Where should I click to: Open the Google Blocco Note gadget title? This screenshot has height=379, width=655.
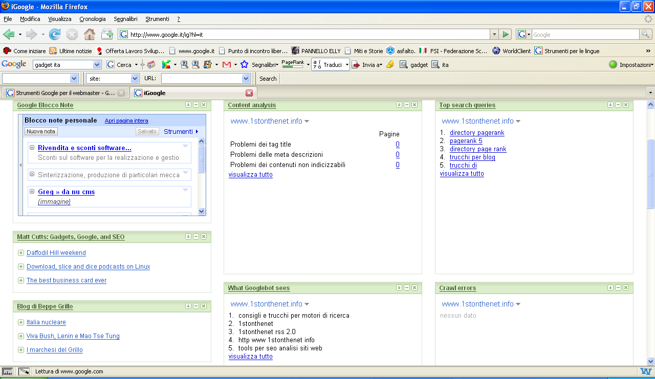[45, 105]
